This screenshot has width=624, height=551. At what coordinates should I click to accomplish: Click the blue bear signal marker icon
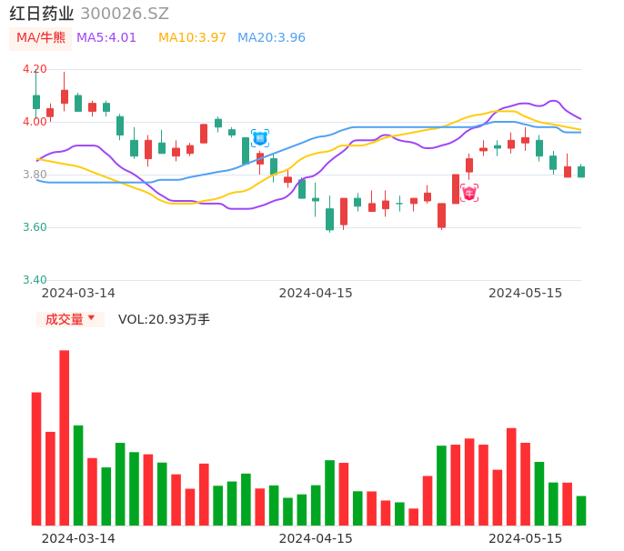coord(260,138)
